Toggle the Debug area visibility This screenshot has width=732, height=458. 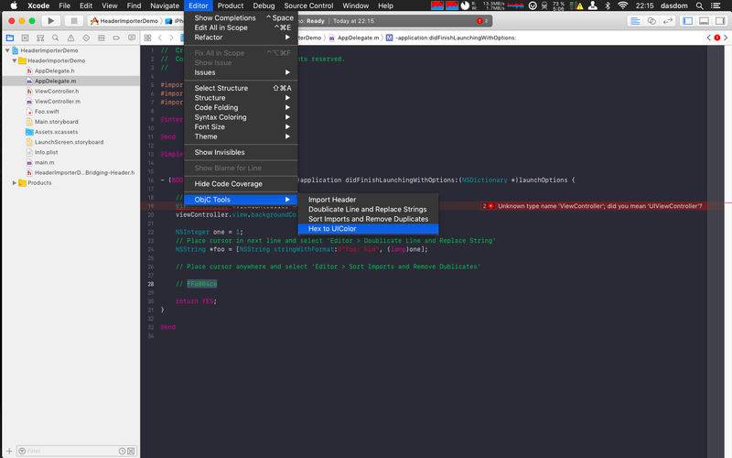(704, 21)
